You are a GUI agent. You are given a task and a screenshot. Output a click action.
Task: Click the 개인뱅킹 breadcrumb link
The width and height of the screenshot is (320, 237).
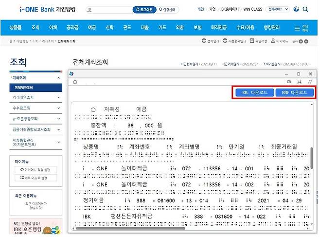(22, 41)
